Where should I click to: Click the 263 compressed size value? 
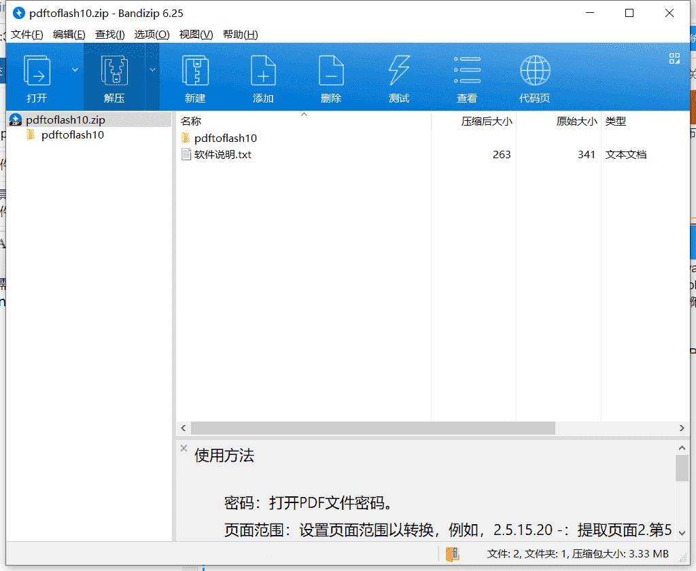point(501,154)
